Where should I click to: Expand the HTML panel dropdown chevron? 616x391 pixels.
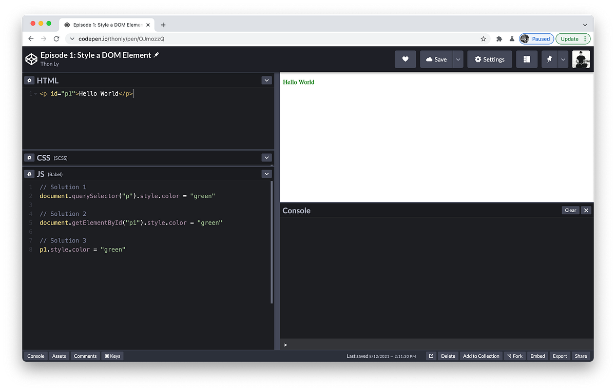(x=266, y=80)
